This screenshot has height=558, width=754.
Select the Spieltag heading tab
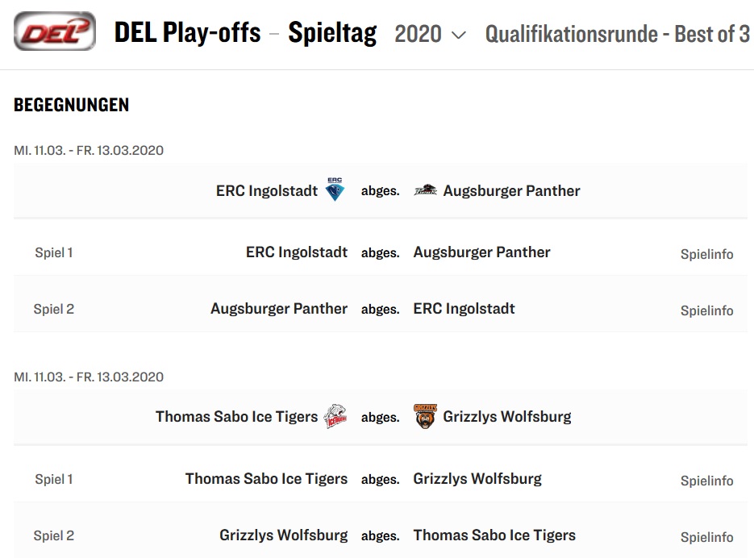[332, 33]
